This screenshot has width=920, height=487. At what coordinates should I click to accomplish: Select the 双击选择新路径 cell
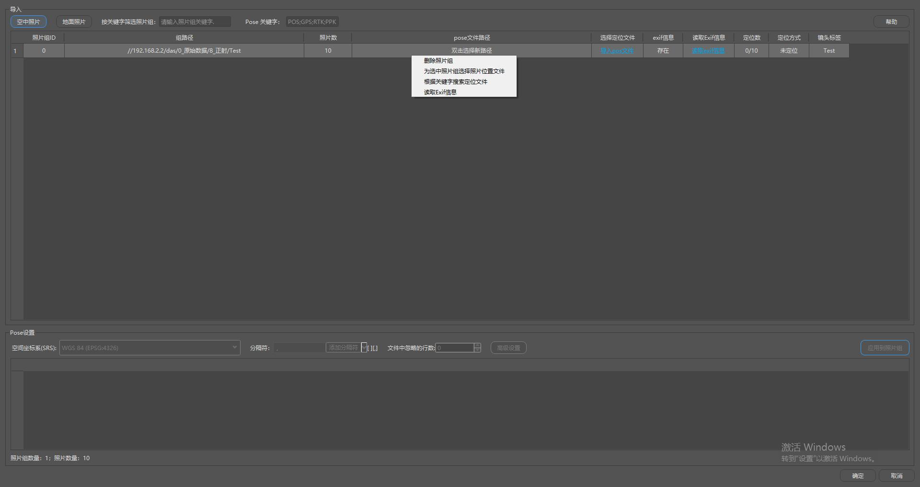(x=471, y=51)
